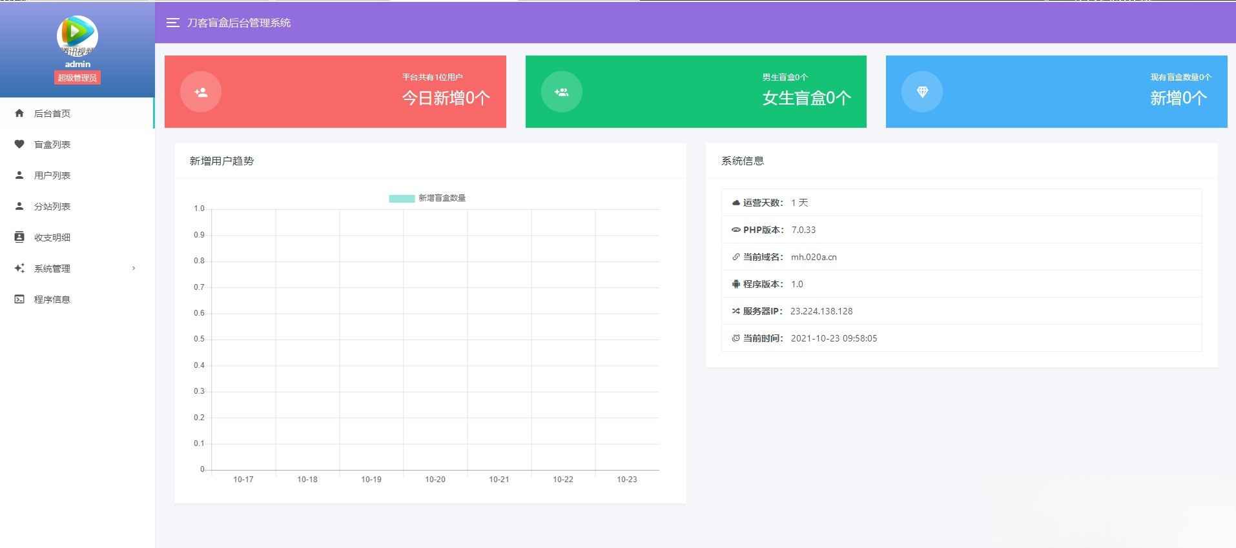Click the add-user icon in red card
The height and width of the screenshot is (548, 1236).
(x=201, y=92)
